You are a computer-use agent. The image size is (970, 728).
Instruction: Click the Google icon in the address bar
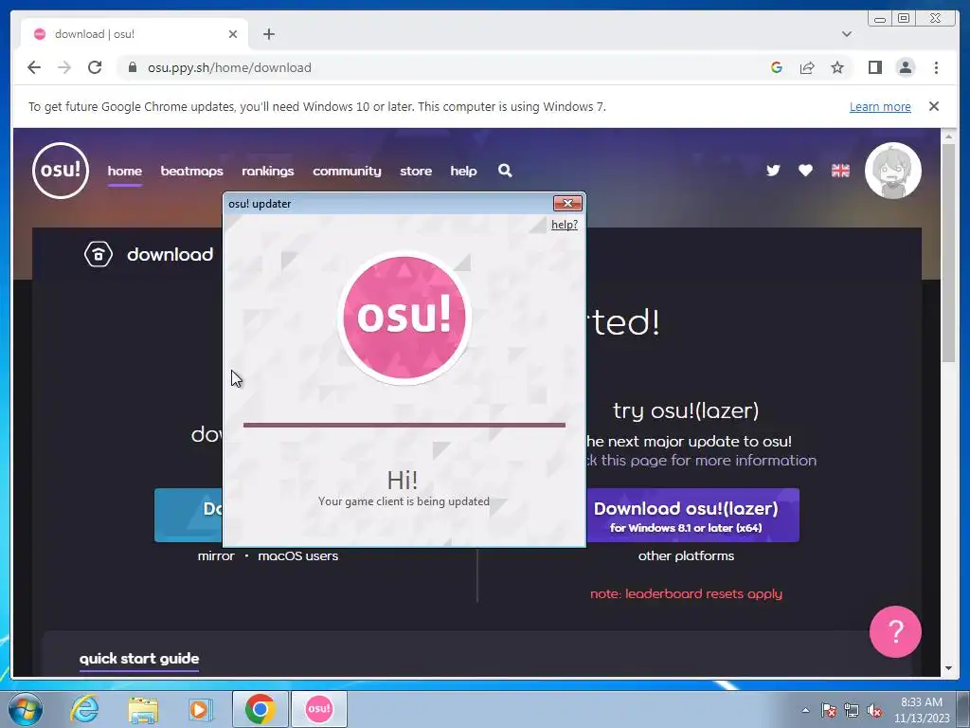[x=777, y=67]
